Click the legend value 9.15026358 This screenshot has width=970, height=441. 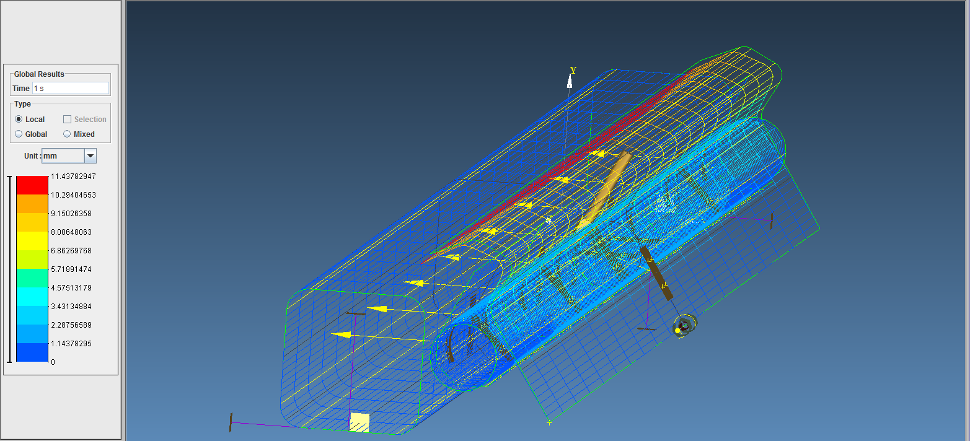pyautogui.click(x=71, y=214)
